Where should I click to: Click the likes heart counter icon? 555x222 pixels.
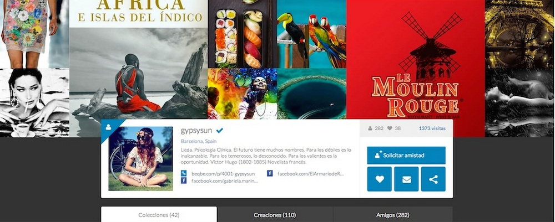tap(390, 128)
